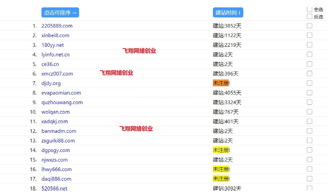The height and width of the screenshot is (196, 330).
Task: Check the 全选 select-all checkbox
Action: (x=309, y=10)
